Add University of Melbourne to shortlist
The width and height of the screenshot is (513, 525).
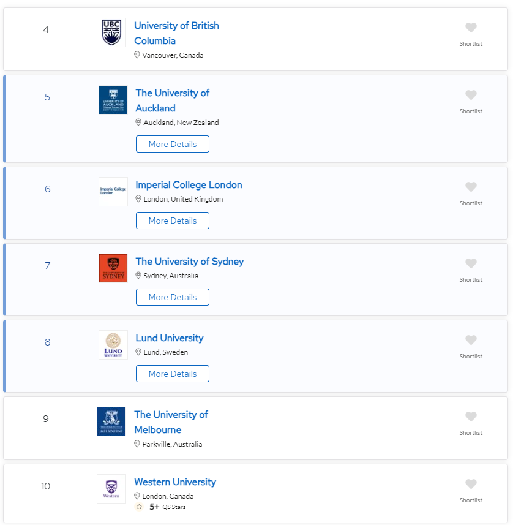471,417
